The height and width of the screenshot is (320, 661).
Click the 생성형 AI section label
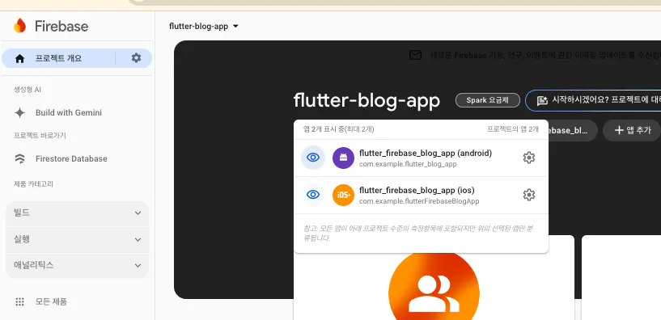point(28,90)
